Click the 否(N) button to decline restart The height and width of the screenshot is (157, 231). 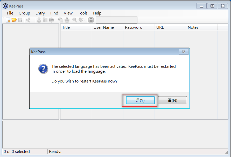click(x=172, y=100)
